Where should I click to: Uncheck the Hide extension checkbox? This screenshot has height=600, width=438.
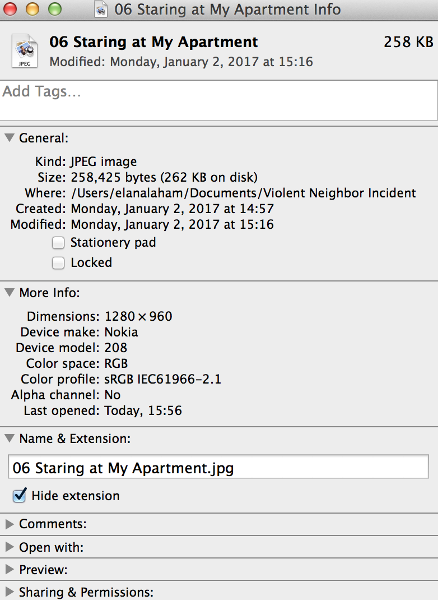pos(20,496)
